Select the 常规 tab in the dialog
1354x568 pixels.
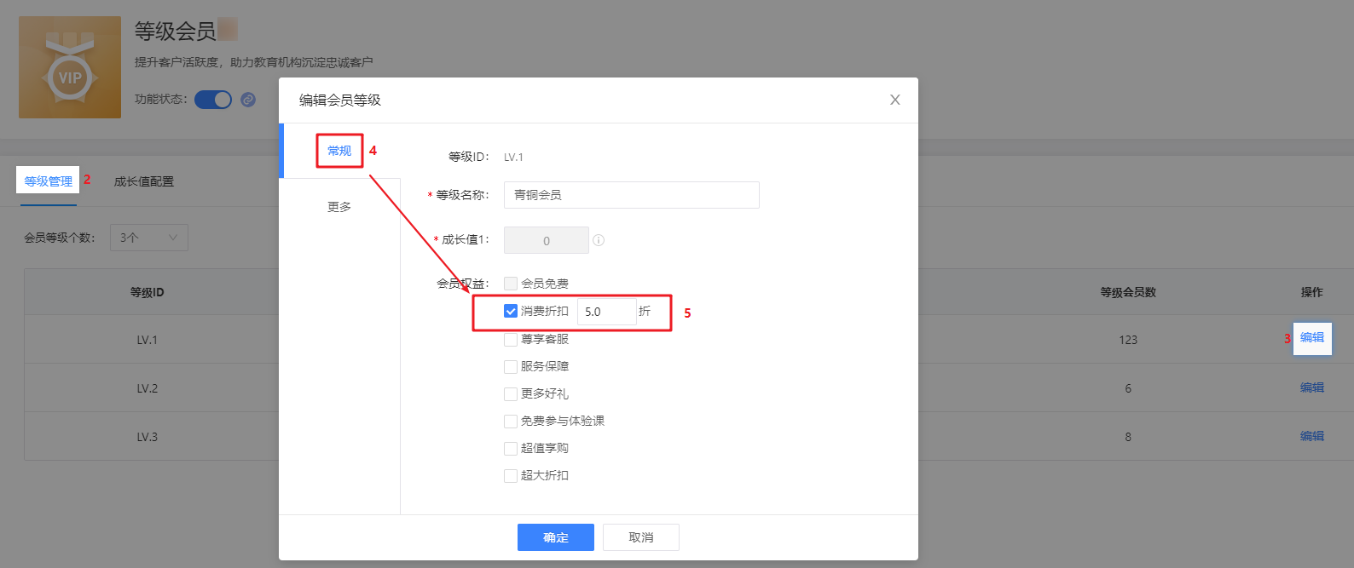pyautogui.click(x=339, y=151)
